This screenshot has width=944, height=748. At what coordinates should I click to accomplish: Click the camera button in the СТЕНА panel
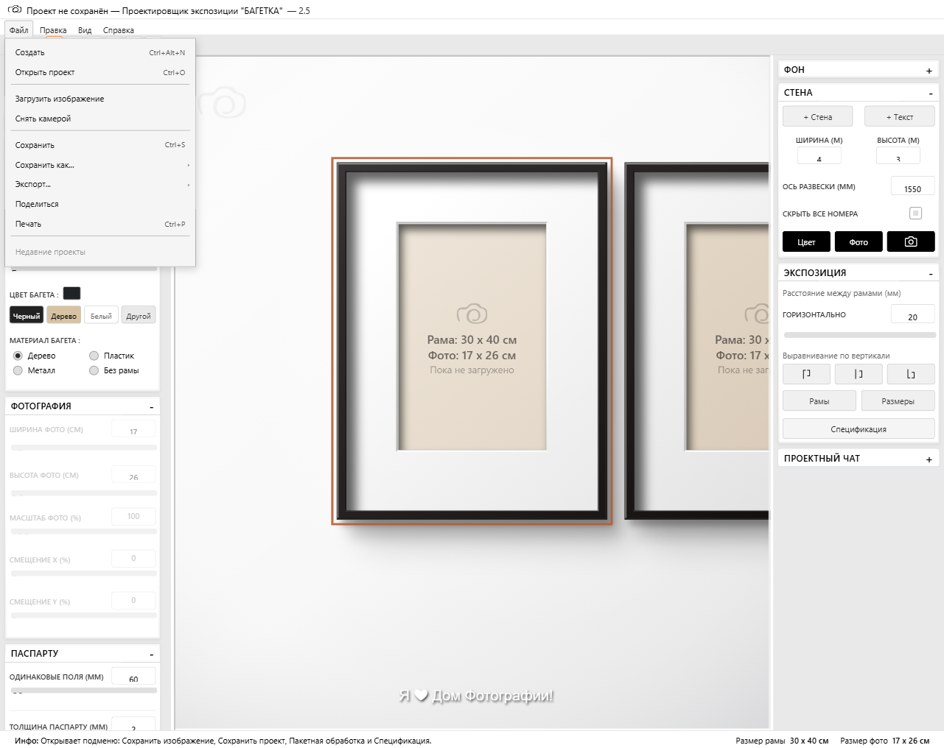point(911,241)
